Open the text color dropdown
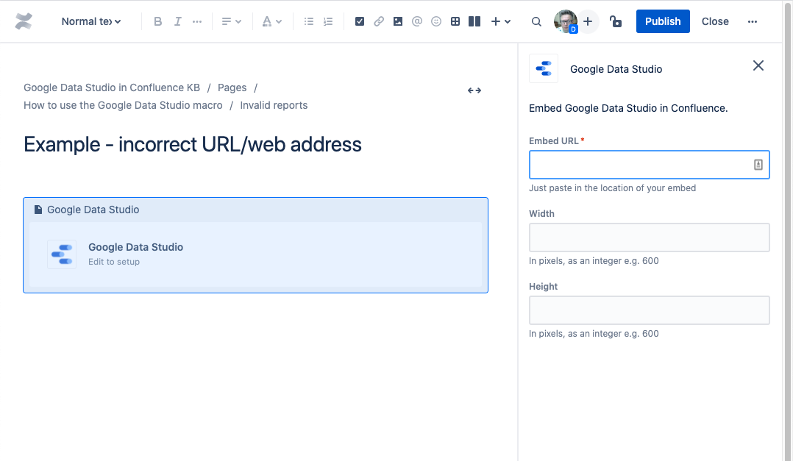 tap(272, 21)
